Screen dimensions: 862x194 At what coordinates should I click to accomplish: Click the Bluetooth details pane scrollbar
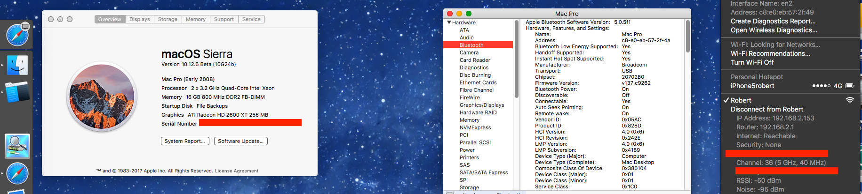pos(687,36)
